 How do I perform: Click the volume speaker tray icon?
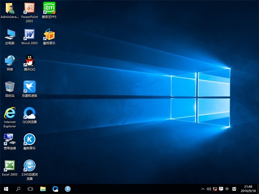coord(209,189)
